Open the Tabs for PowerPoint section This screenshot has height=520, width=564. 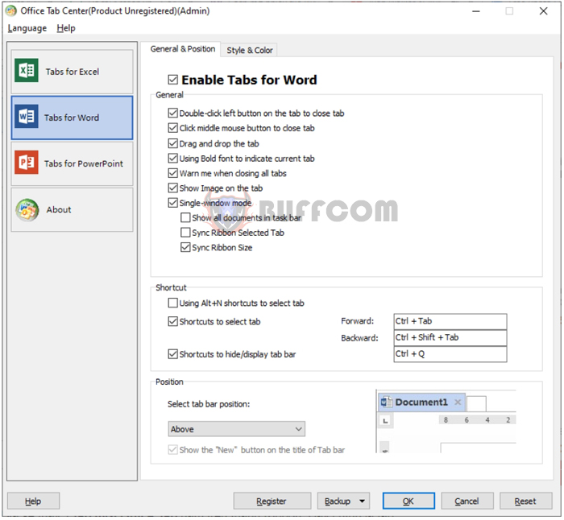pyautogui.click(x=72, y=163)
